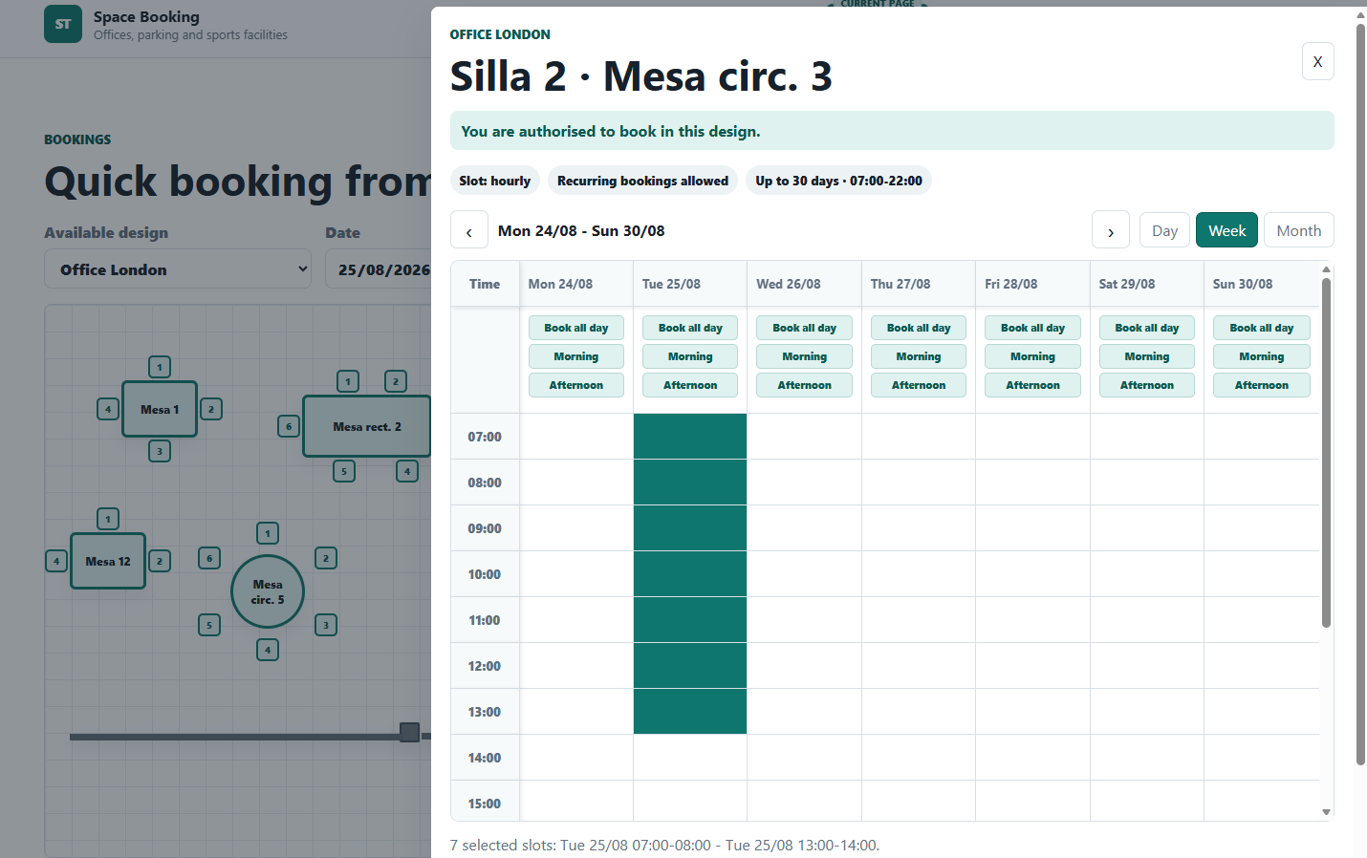Book Afternoon for Thu 27/08
The image size is (1367, 858).
click(x=919, y=385)
